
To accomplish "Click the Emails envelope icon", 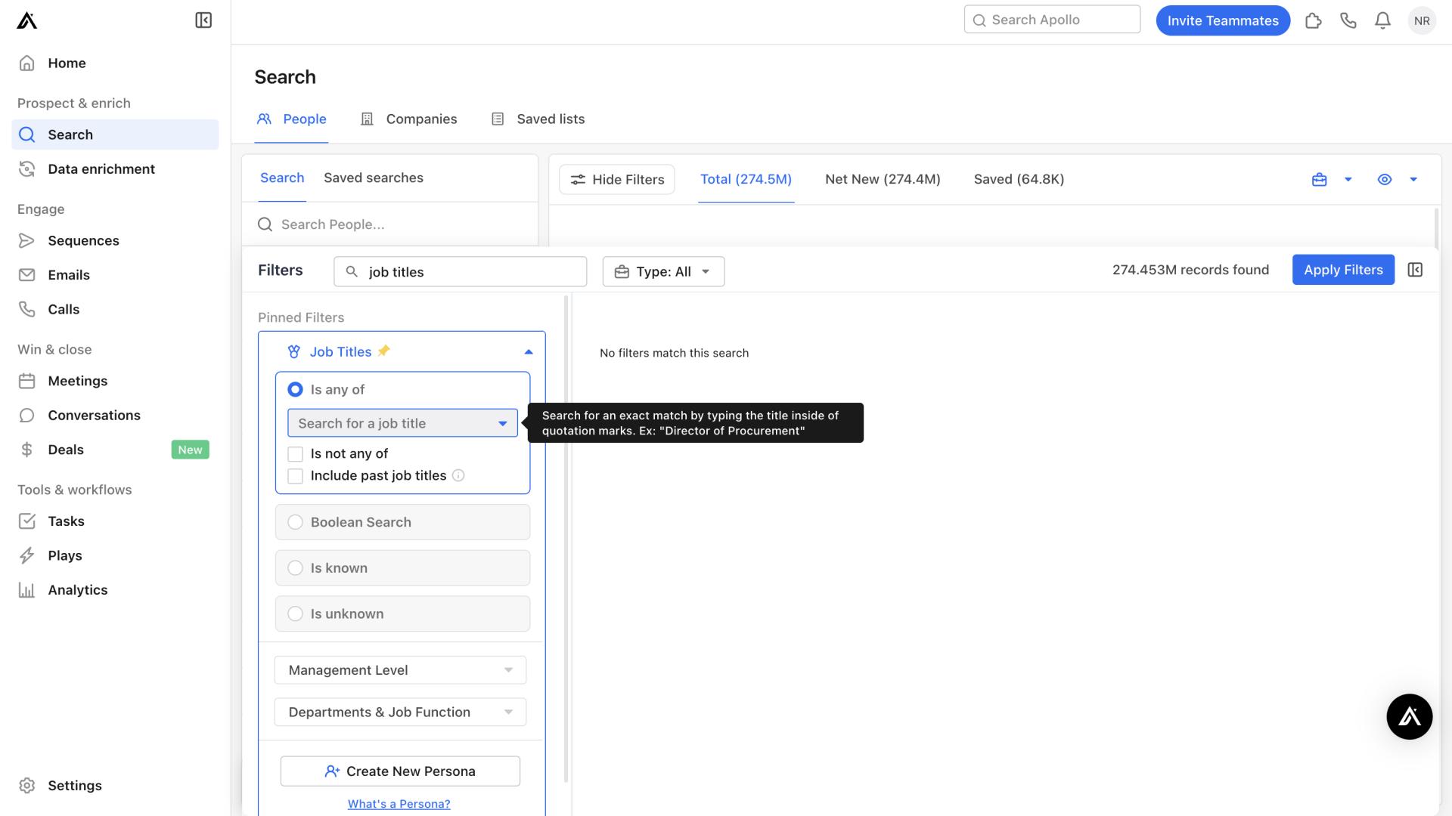I will 27,275.
